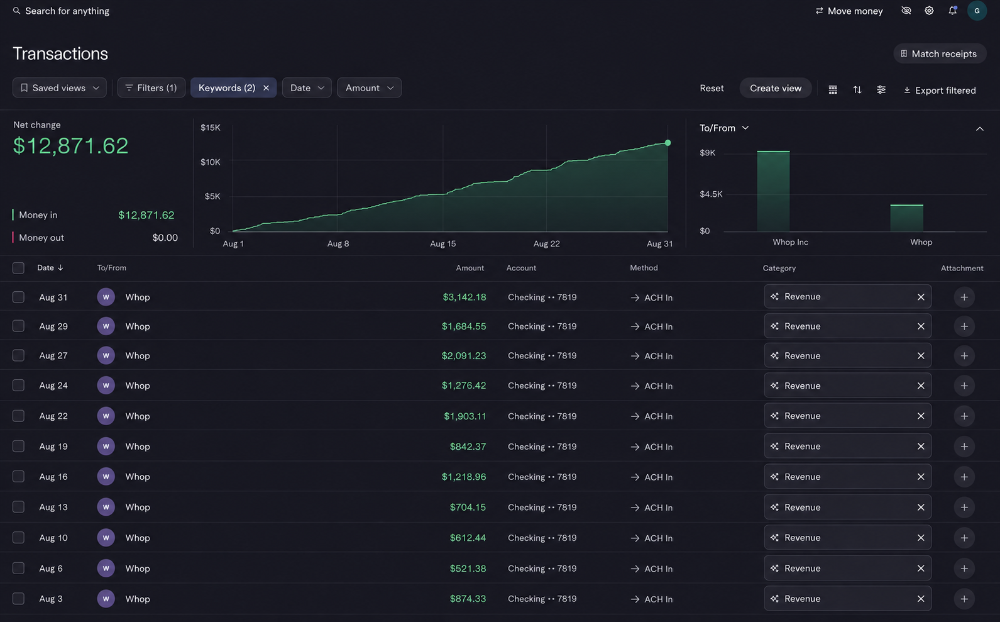Switch to table grid view icon
The image size is (1000, 622).
click(x=833, y=90)
